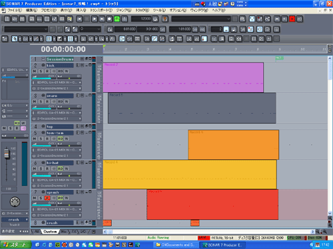
Task: Toggle the green metronome icon in the transport toolbar
Action: tap(117, 19)
